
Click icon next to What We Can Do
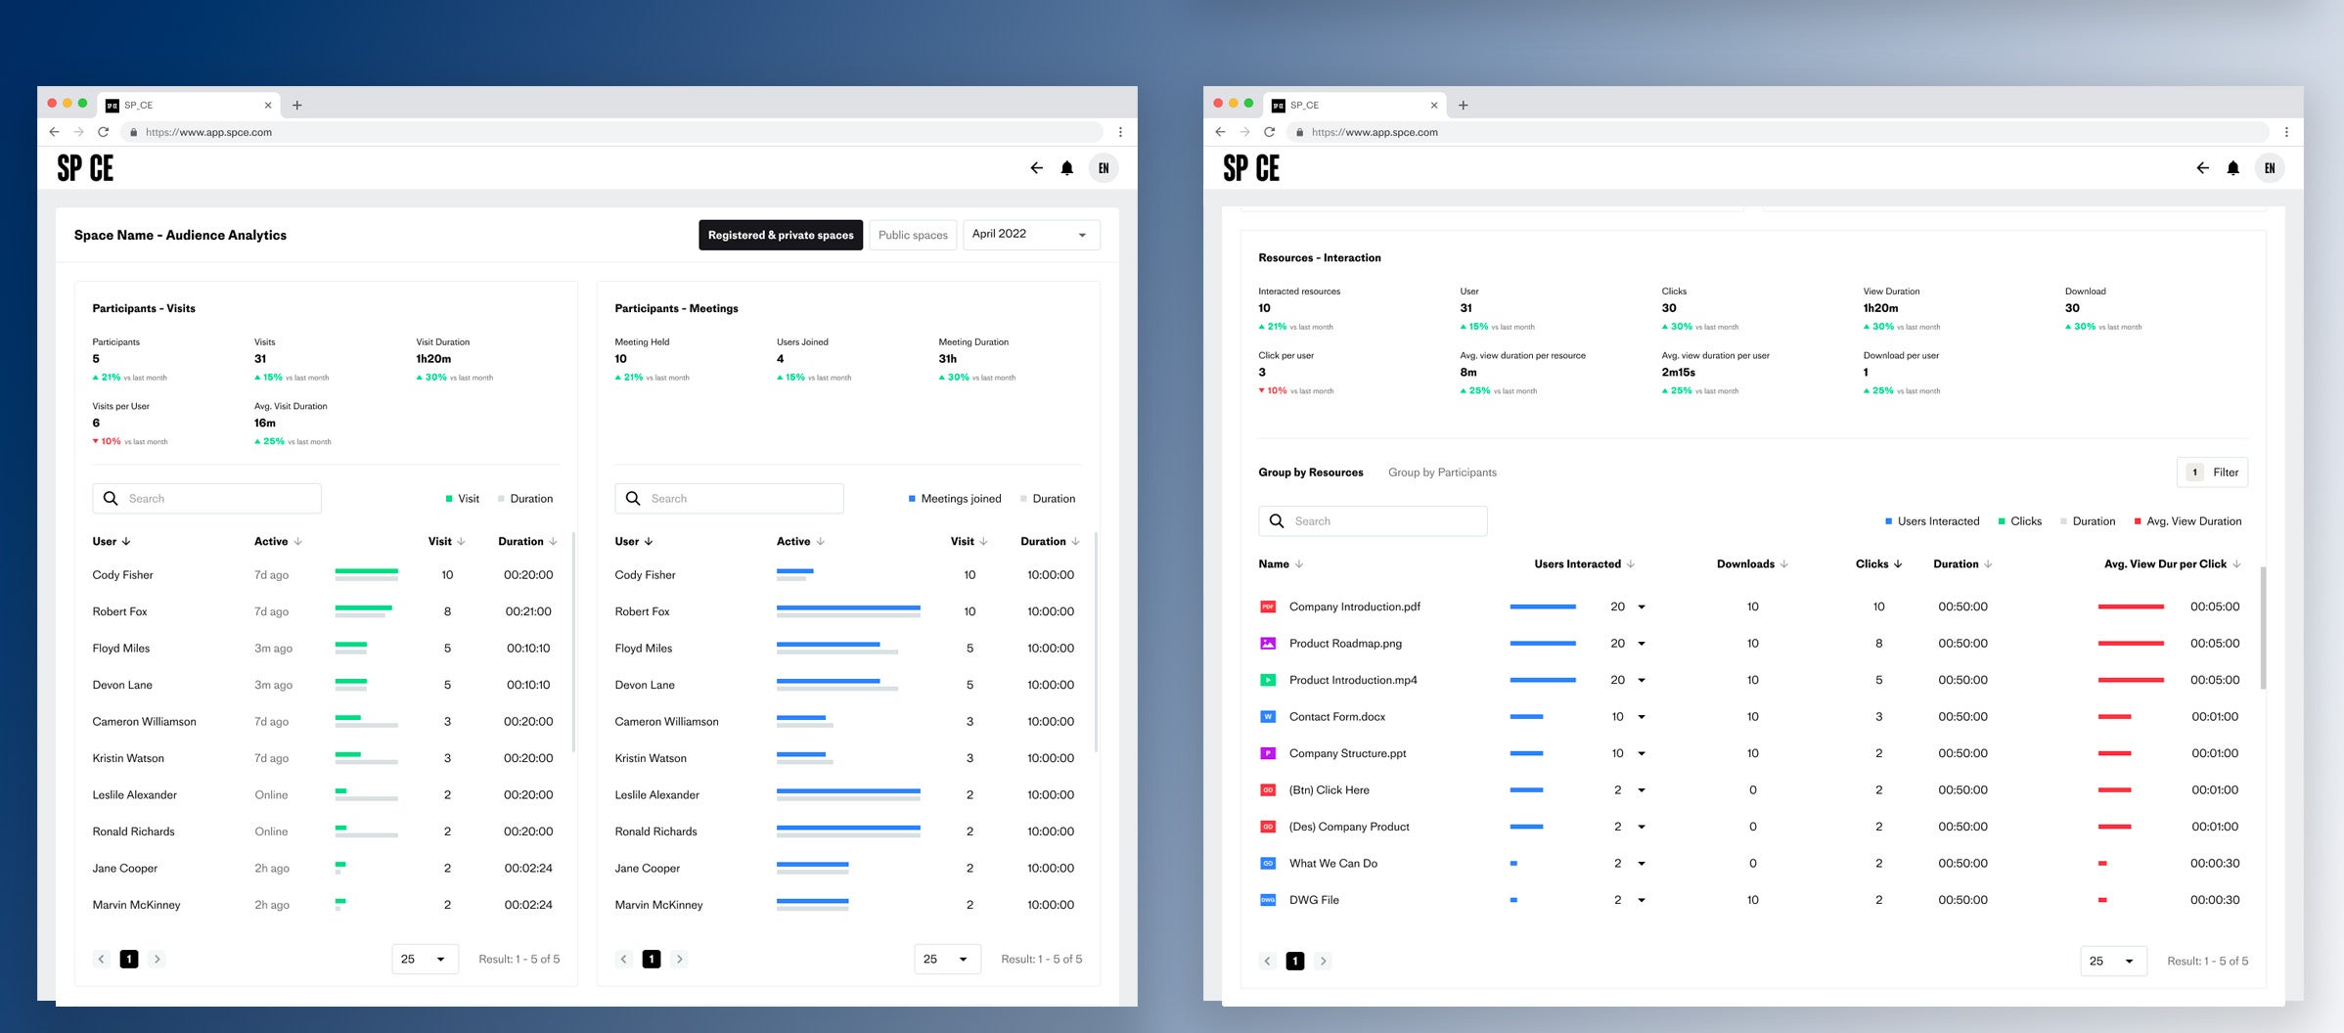tap(1267, 864)
